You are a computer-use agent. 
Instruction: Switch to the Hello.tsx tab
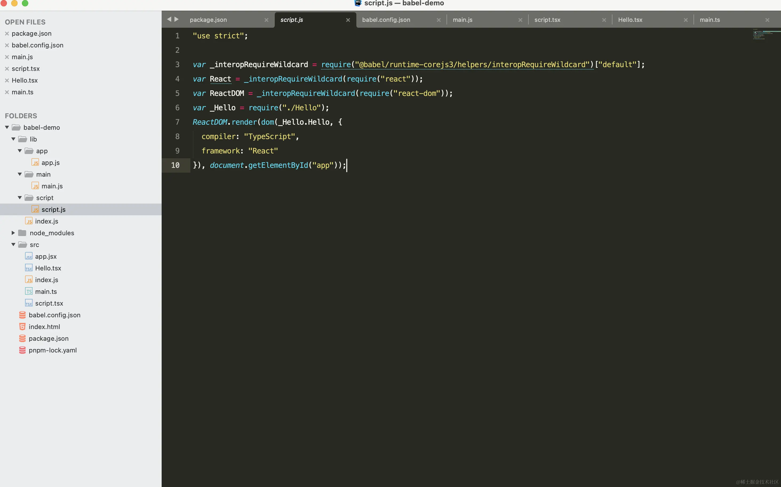click(x=630, y=20)
